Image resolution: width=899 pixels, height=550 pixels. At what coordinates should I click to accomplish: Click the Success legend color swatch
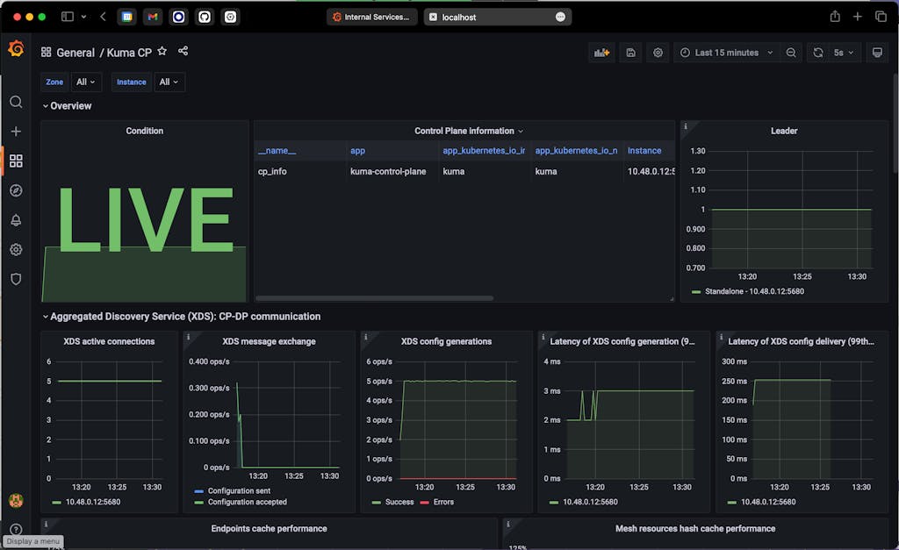click(376, 502)
